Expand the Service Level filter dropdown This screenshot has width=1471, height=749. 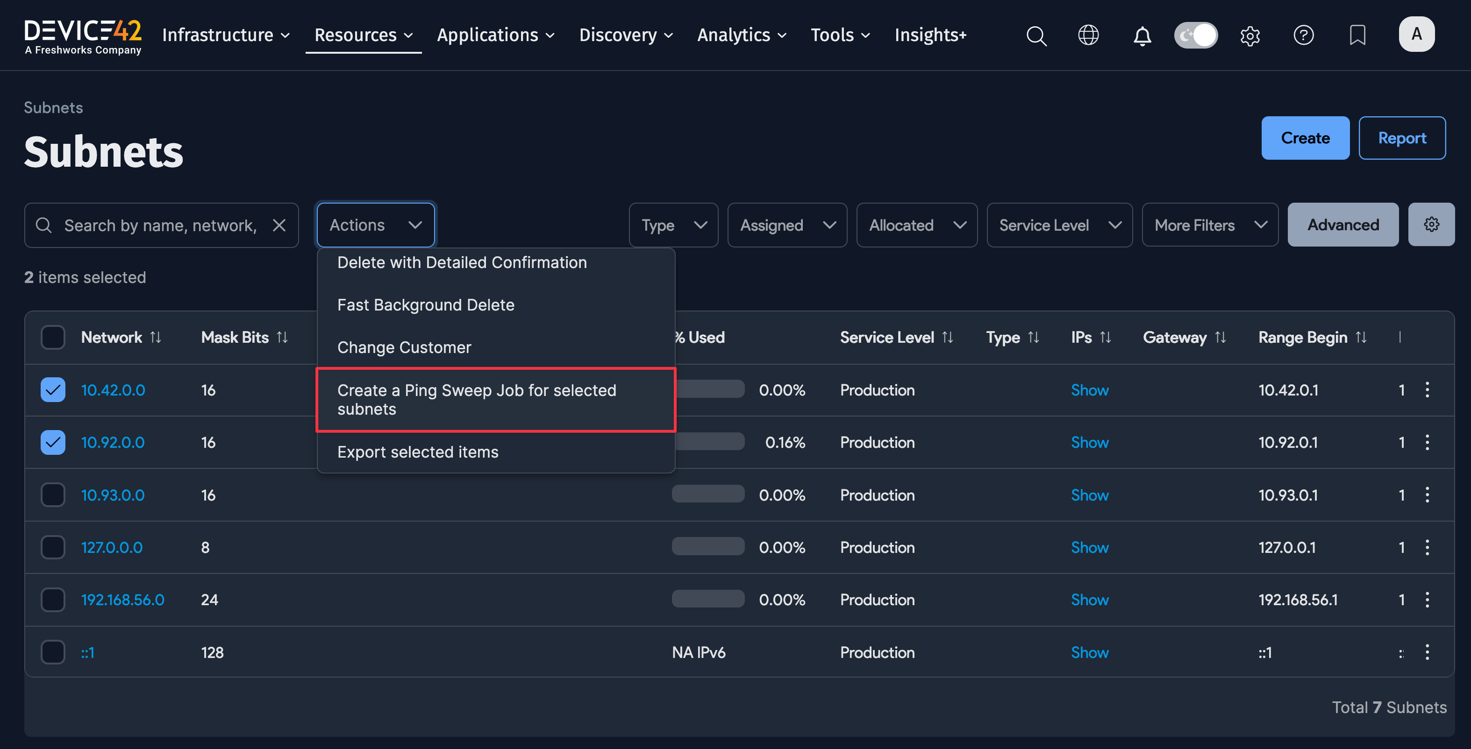1059,226
